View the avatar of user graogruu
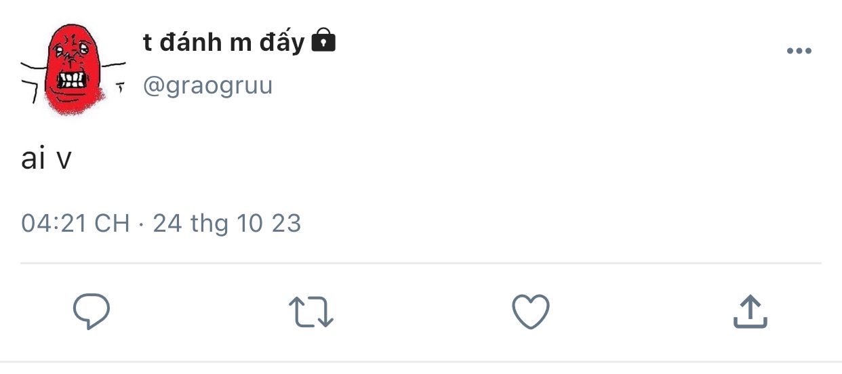Image resolution: width=842 pixels, height=374 pixels. [73, 68]
